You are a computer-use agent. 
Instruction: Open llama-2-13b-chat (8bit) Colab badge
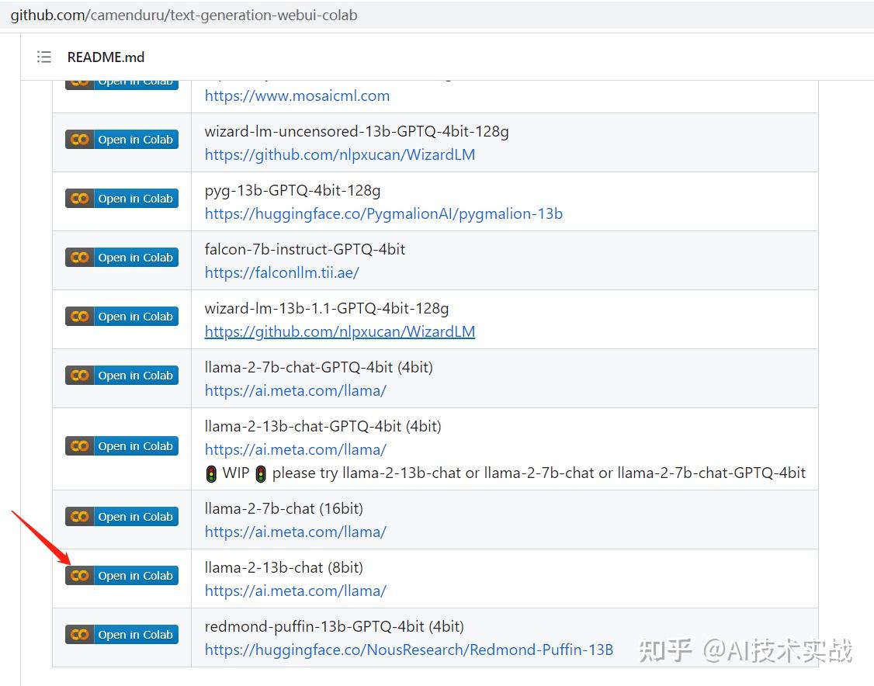pyautogui.click(x=122, y=575)
